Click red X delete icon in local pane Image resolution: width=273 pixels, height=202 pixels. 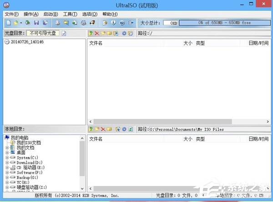coord(103,129)
